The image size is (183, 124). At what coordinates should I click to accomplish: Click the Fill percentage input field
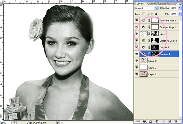click(174, 14)
